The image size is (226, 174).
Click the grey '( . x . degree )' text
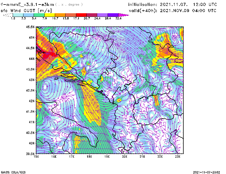click(69, 5)
